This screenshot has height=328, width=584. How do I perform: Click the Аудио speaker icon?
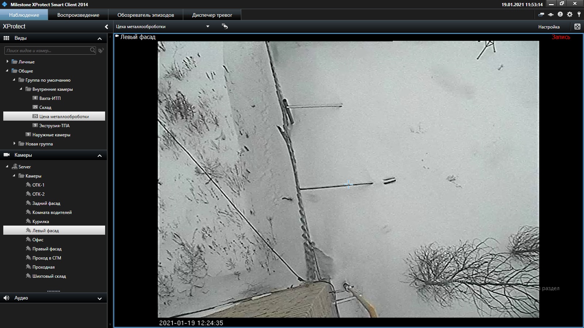point(6,298)
